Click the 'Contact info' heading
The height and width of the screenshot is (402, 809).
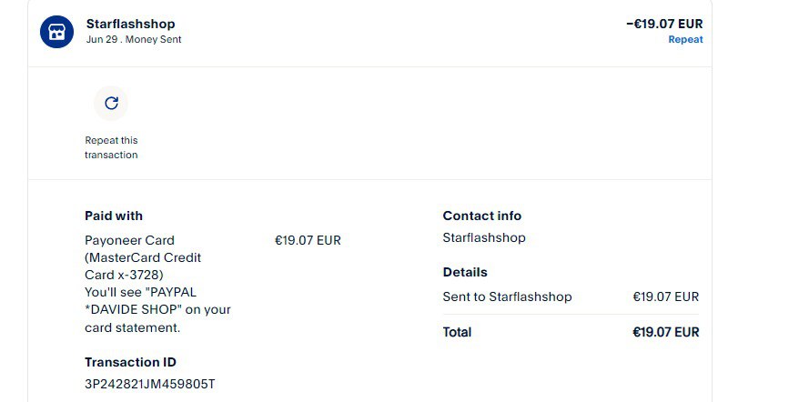(481, 216)
